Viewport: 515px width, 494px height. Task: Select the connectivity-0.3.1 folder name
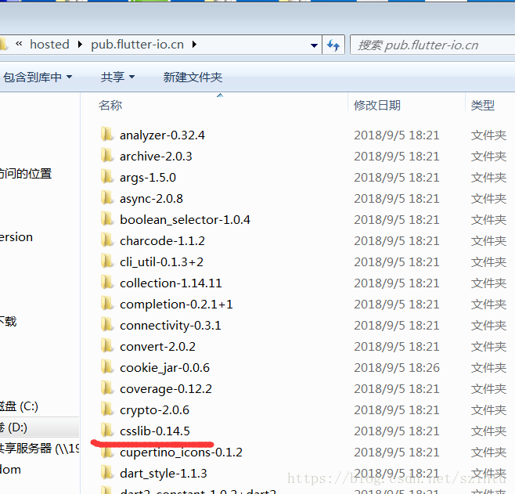(x=171, y=326)
